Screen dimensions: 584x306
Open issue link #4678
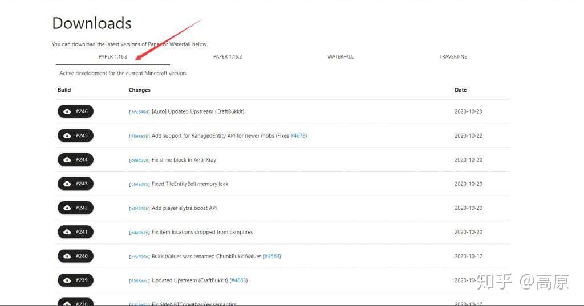[x=298, y=135]
